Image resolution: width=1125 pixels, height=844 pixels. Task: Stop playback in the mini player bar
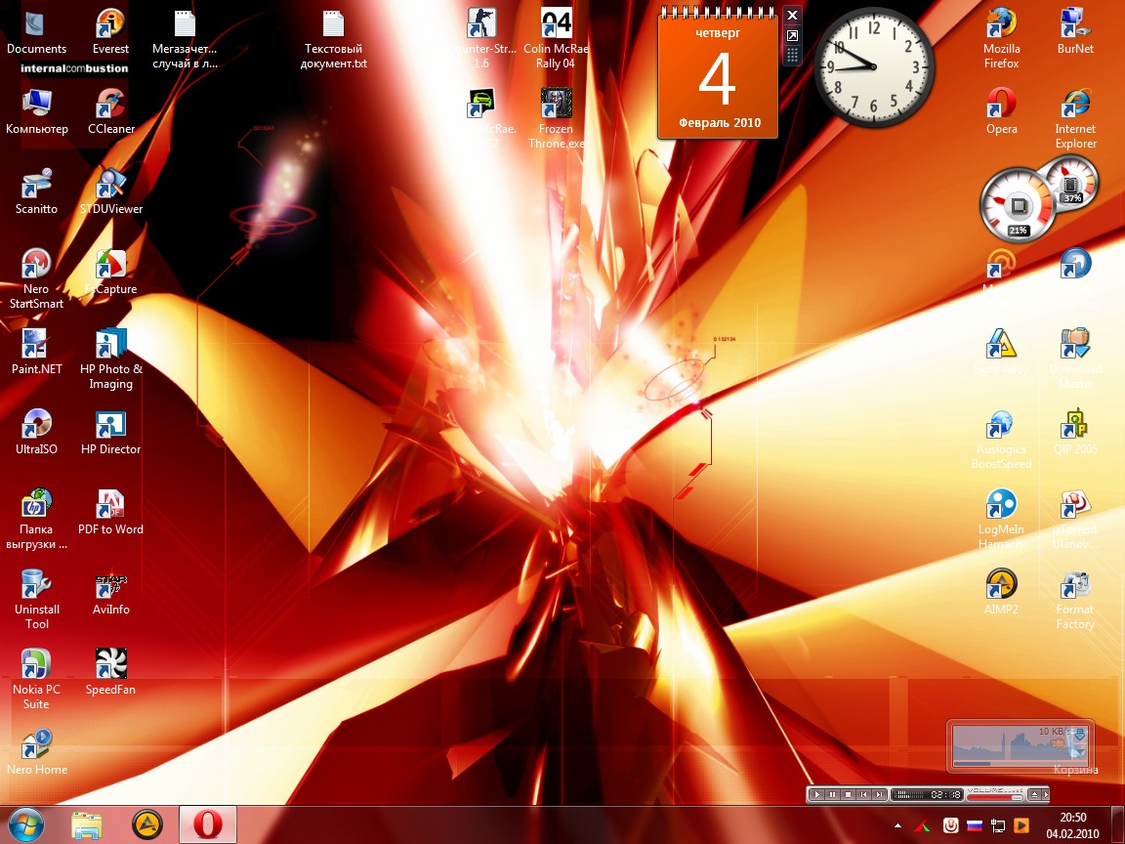[x=848, y=795]
